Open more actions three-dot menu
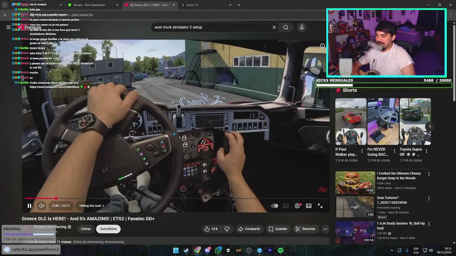456x256 pixels. point(325,229)
